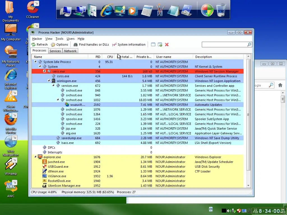This screenshot has width=287, height=215.
Task: Click the red X kill window icon
Action: [x=167, y=45]
